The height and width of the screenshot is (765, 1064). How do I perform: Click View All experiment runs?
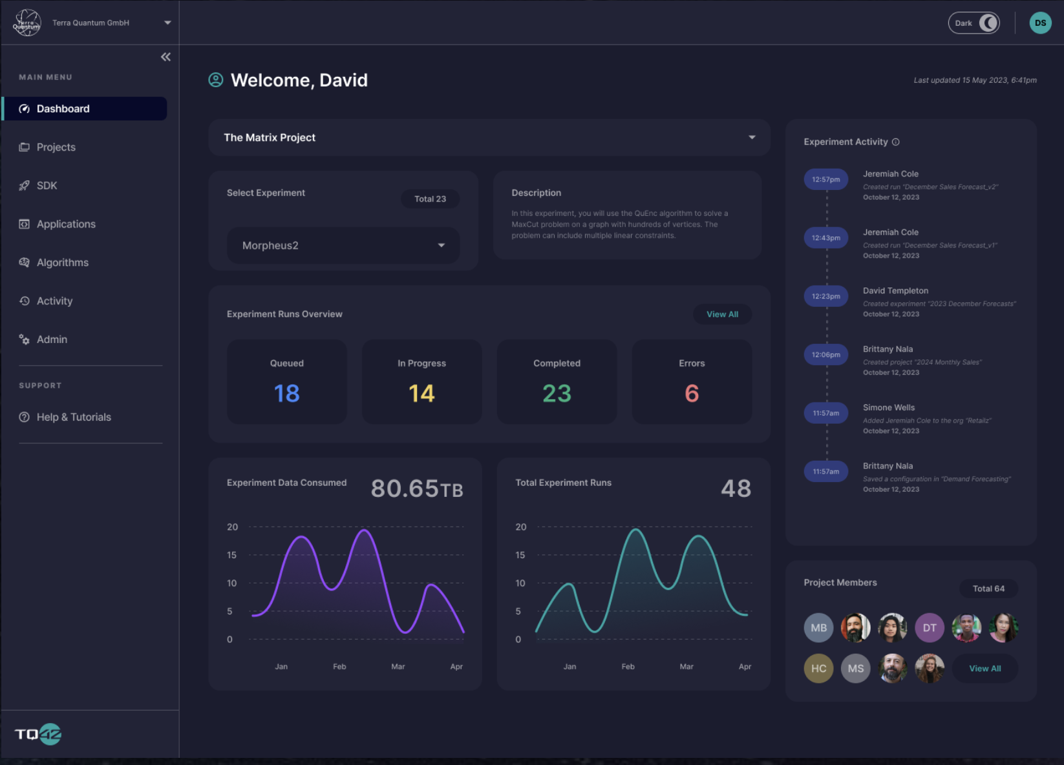722,314
